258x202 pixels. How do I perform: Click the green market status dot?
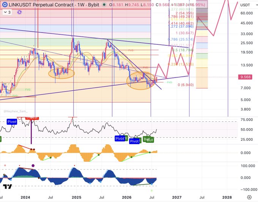click(104, 5)
